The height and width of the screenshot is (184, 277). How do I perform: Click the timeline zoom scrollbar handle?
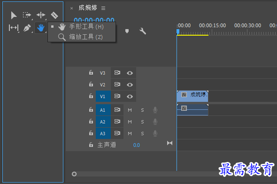[74, 174]
